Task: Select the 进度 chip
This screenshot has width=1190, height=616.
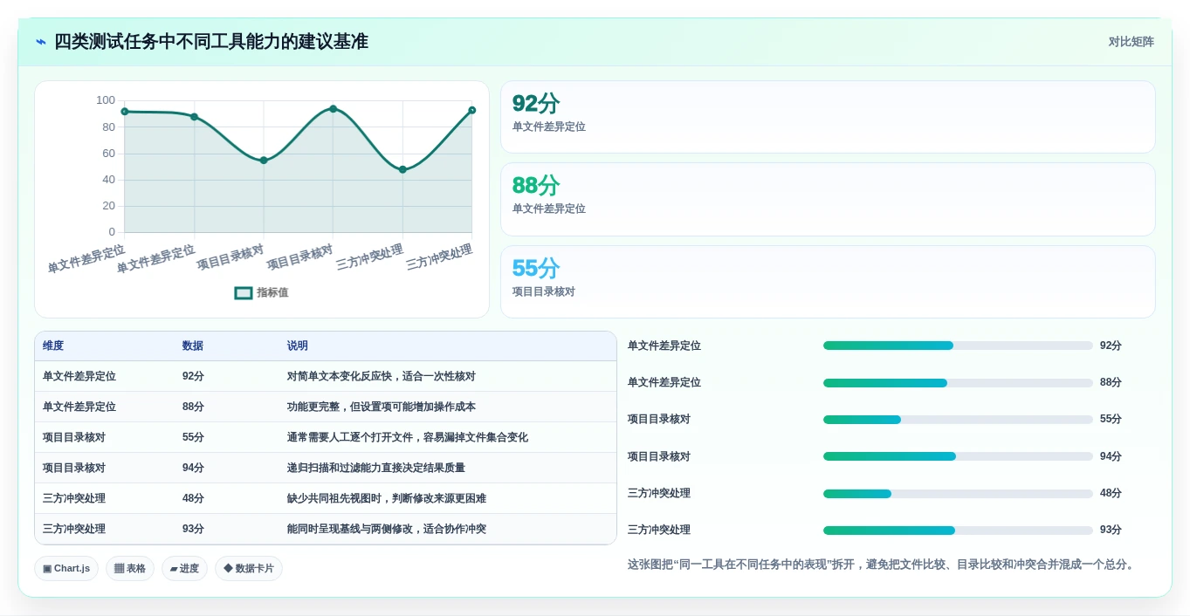Action: (184, 569)
